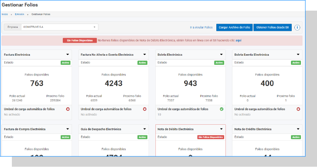Click Sin Folios Disponibles badge in Nota de Débito card

point(211,137)
